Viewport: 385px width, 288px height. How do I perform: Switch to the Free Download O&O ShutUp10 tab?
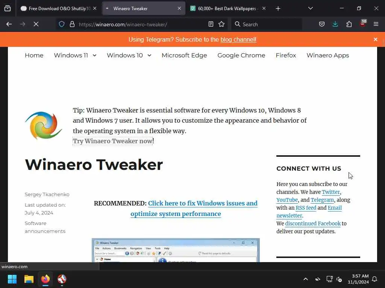coord(59,9)
